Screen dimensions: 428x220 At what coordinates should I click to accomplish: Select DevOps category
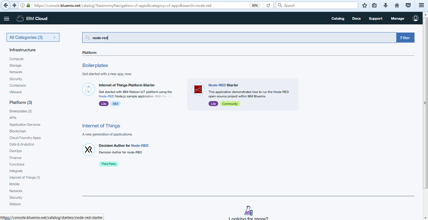pos(15,151)
